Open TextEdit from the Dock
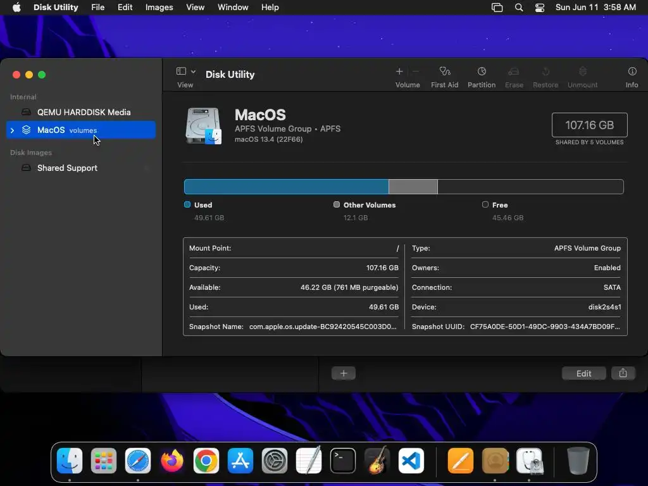 [x=309, y=461]
